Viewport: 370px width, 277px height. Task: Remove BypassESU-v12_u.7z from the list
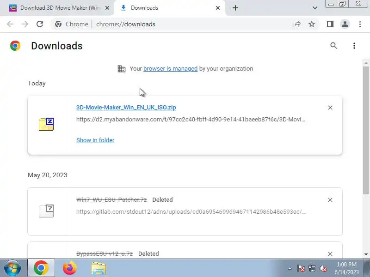point(330,254)
